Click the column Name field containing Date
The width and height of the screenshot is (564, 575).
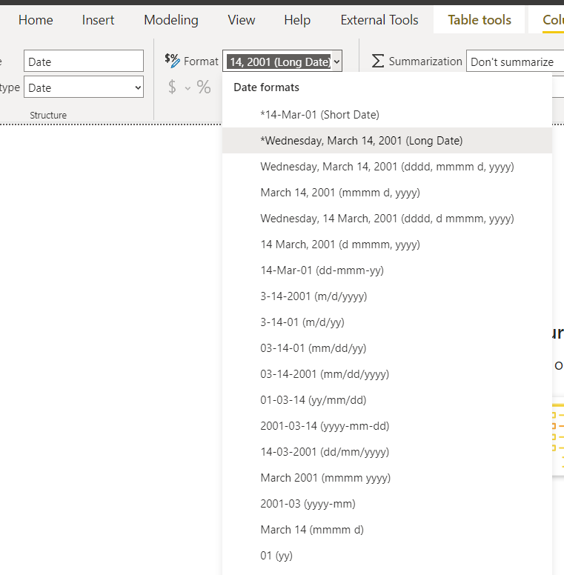(x=84, y=61)
